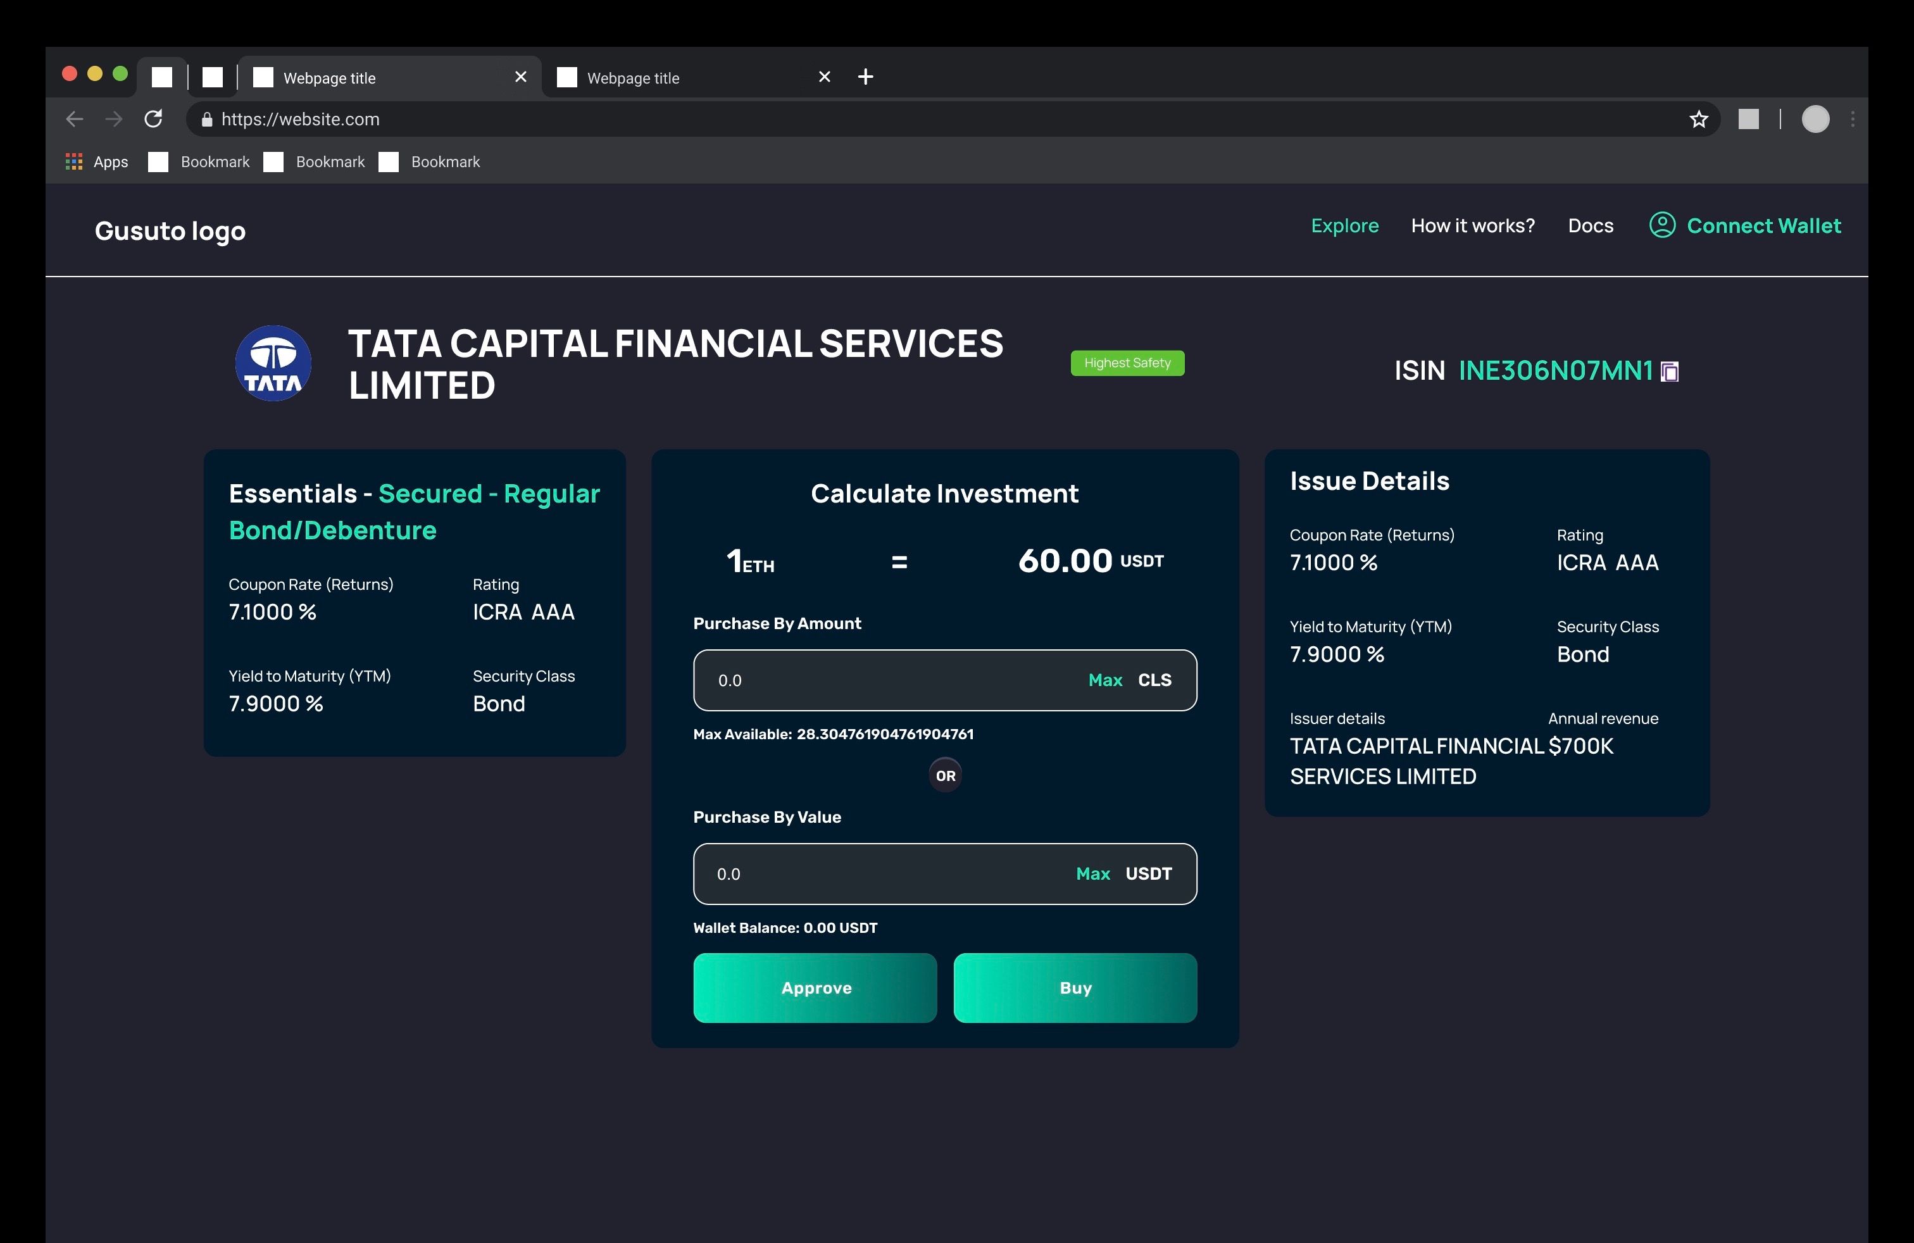Click the Gusuto logo
Image resolution: width=1914 pixels, height=1243 pixels.
(170, 231)
